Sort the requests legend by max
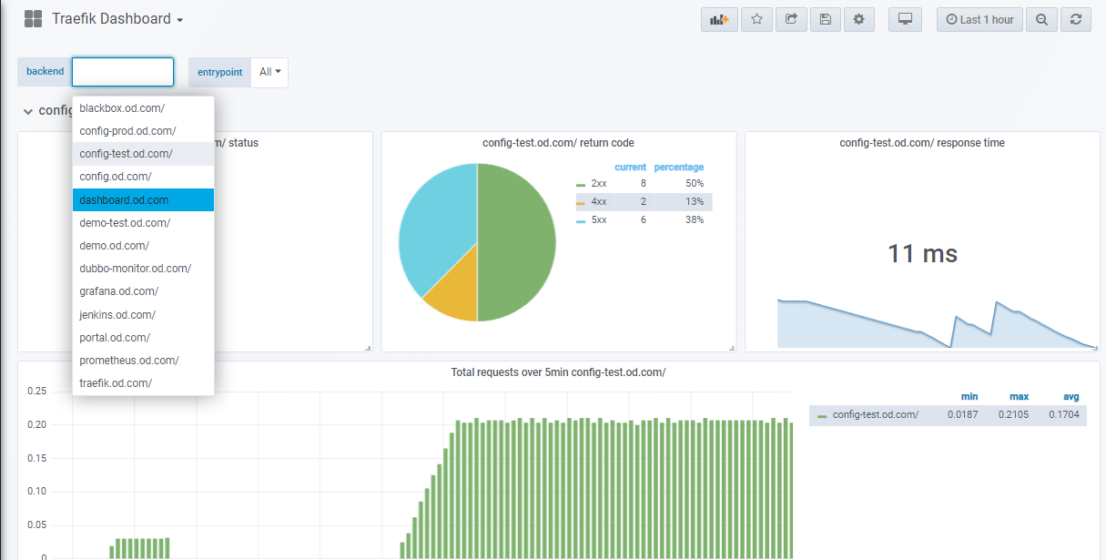Screen dimensions: 1106x560 click(1019, 397)
